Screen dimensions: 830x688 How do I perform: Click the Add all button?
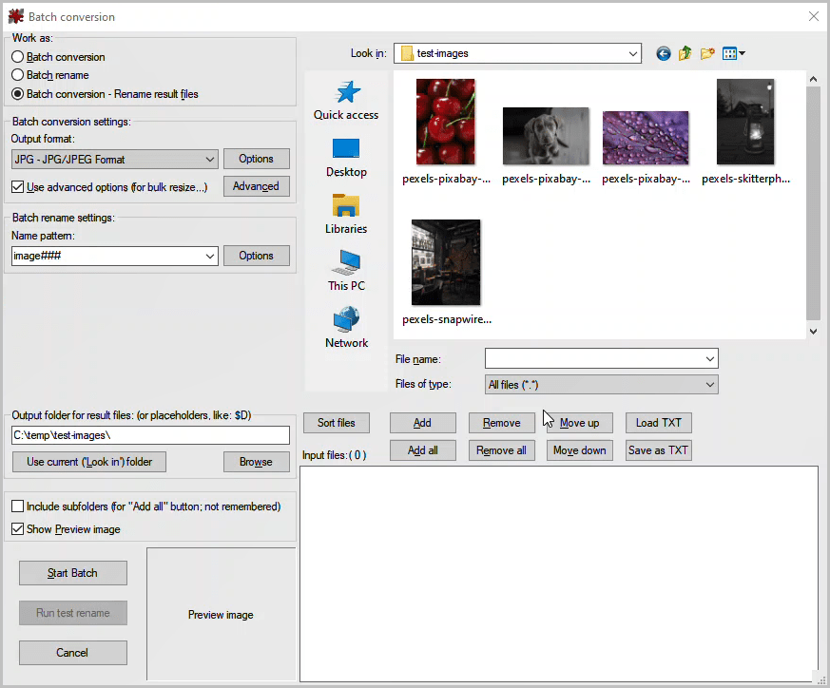[x=422, y=450]
